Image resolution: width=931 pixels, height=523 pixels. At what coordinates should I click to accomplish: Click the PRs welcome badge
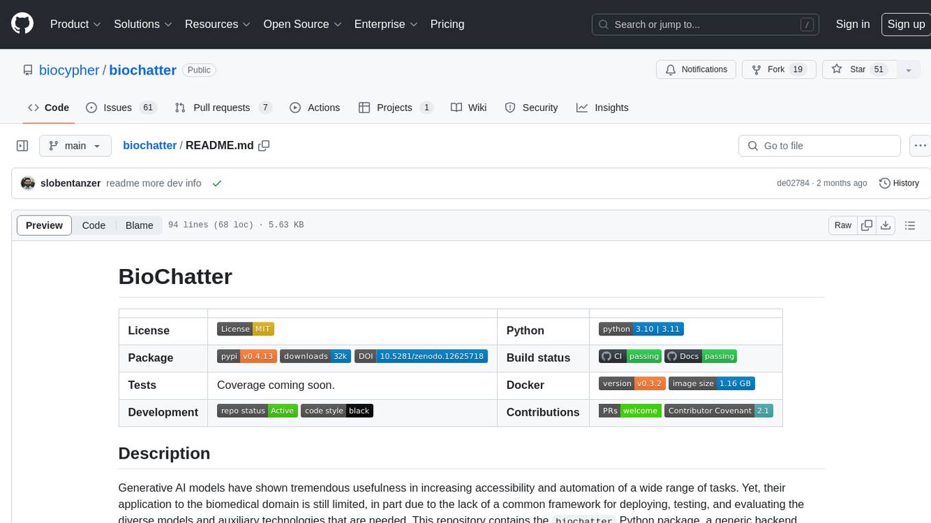tap(630, 411)
